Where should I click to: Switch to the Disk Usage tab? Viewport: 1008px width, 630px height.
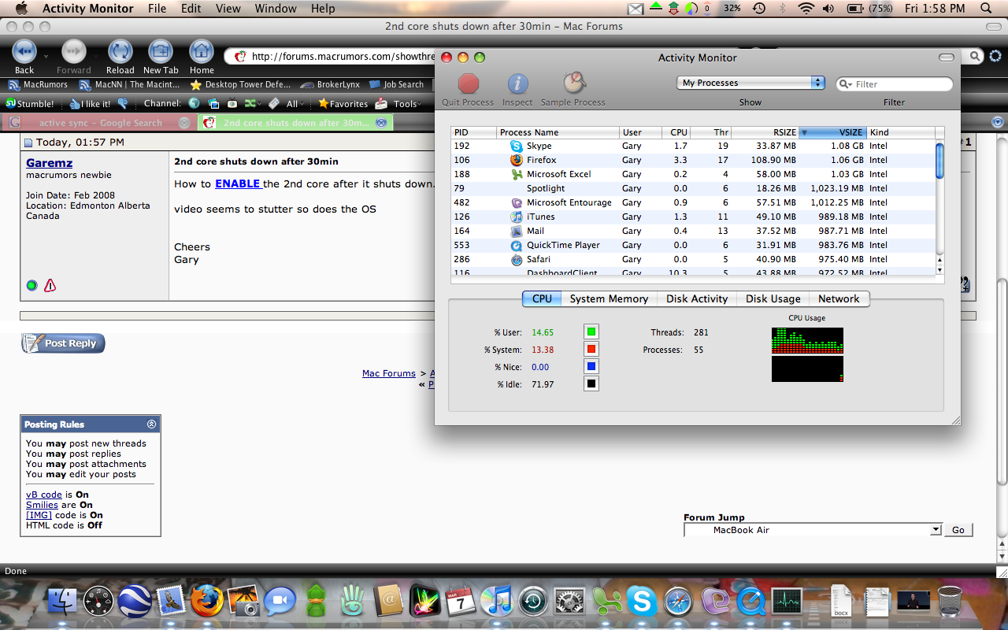tap(773, 298)
